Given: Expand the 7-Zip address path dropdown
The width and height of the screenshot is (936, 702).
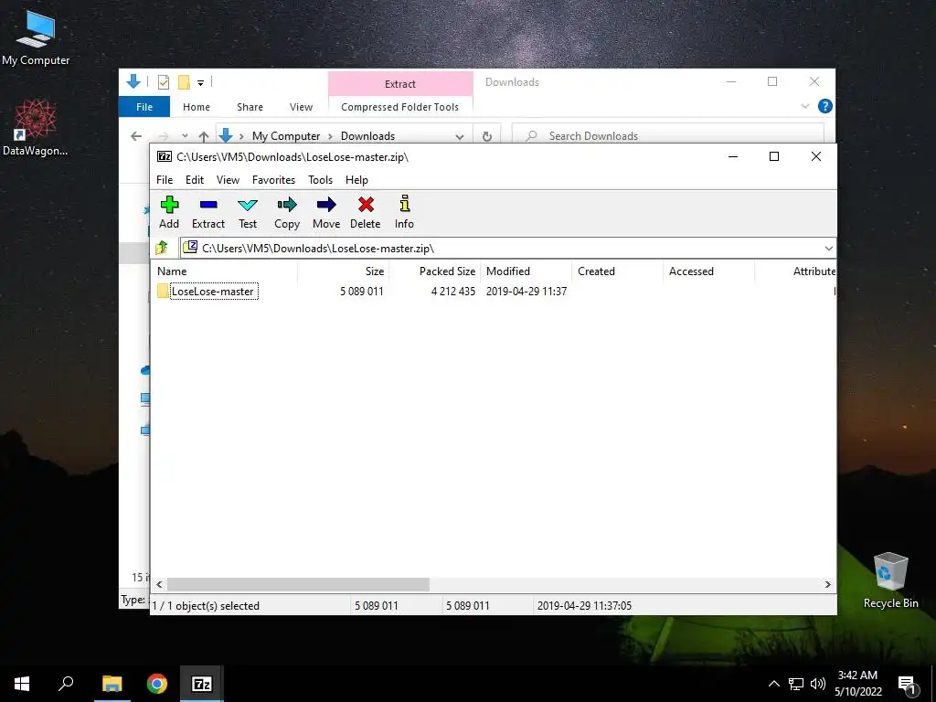Looking at the screenshot, I should tap(828, 249).
